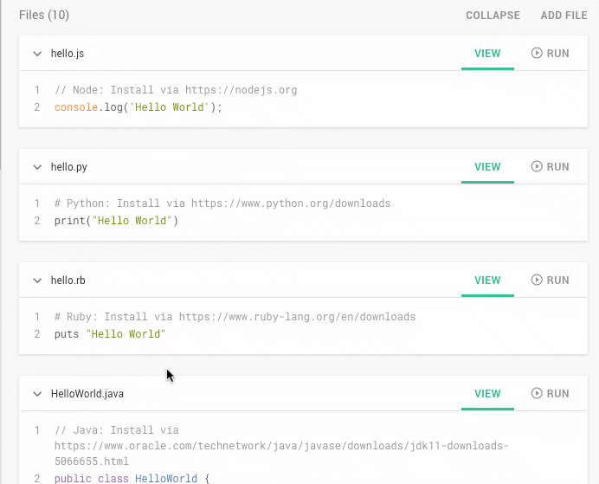
Task: Click the console.log('Hello World'); code line
Action: click(x=138, y=107)
